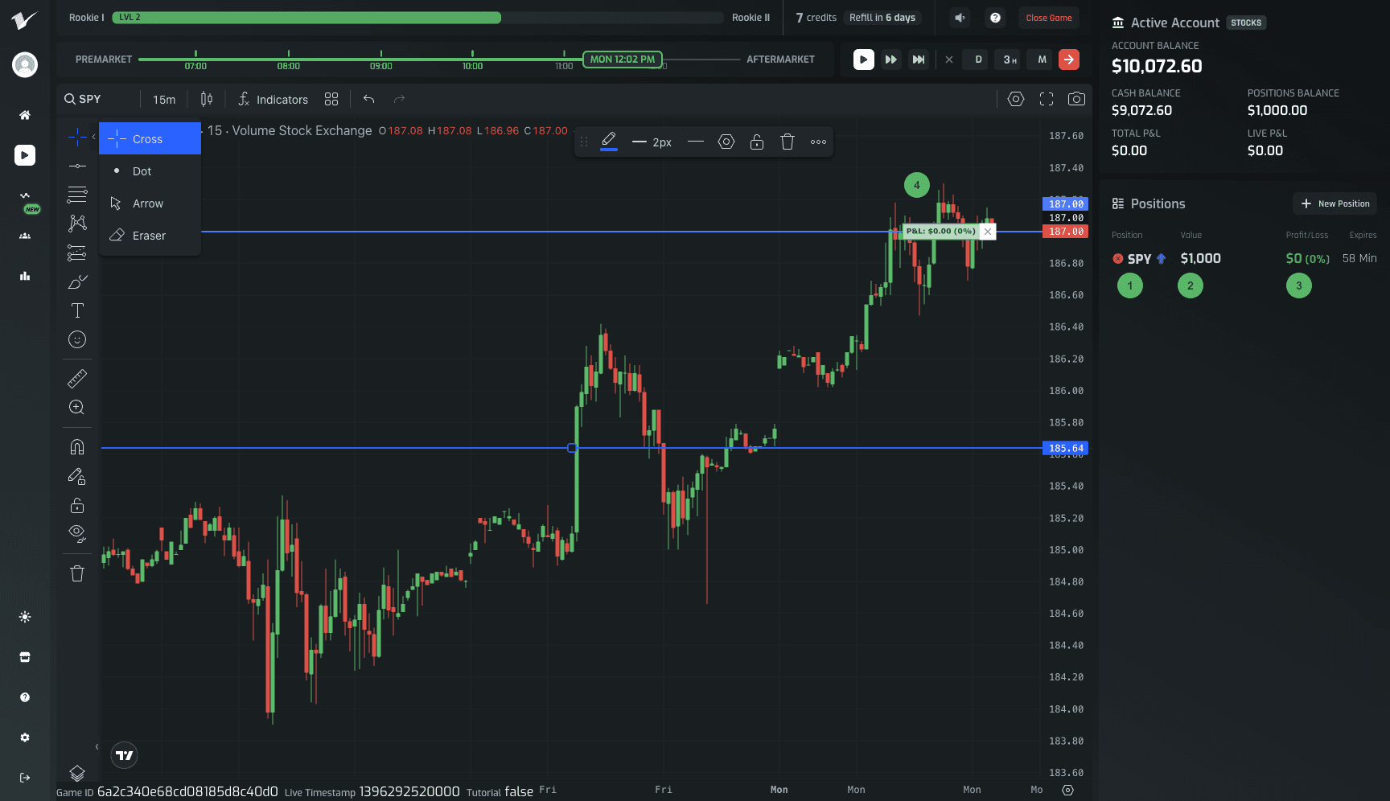This screenshot has width=1390, height=801.
Task: Open the indicator templates grid menu
Action: click(331, 99)
